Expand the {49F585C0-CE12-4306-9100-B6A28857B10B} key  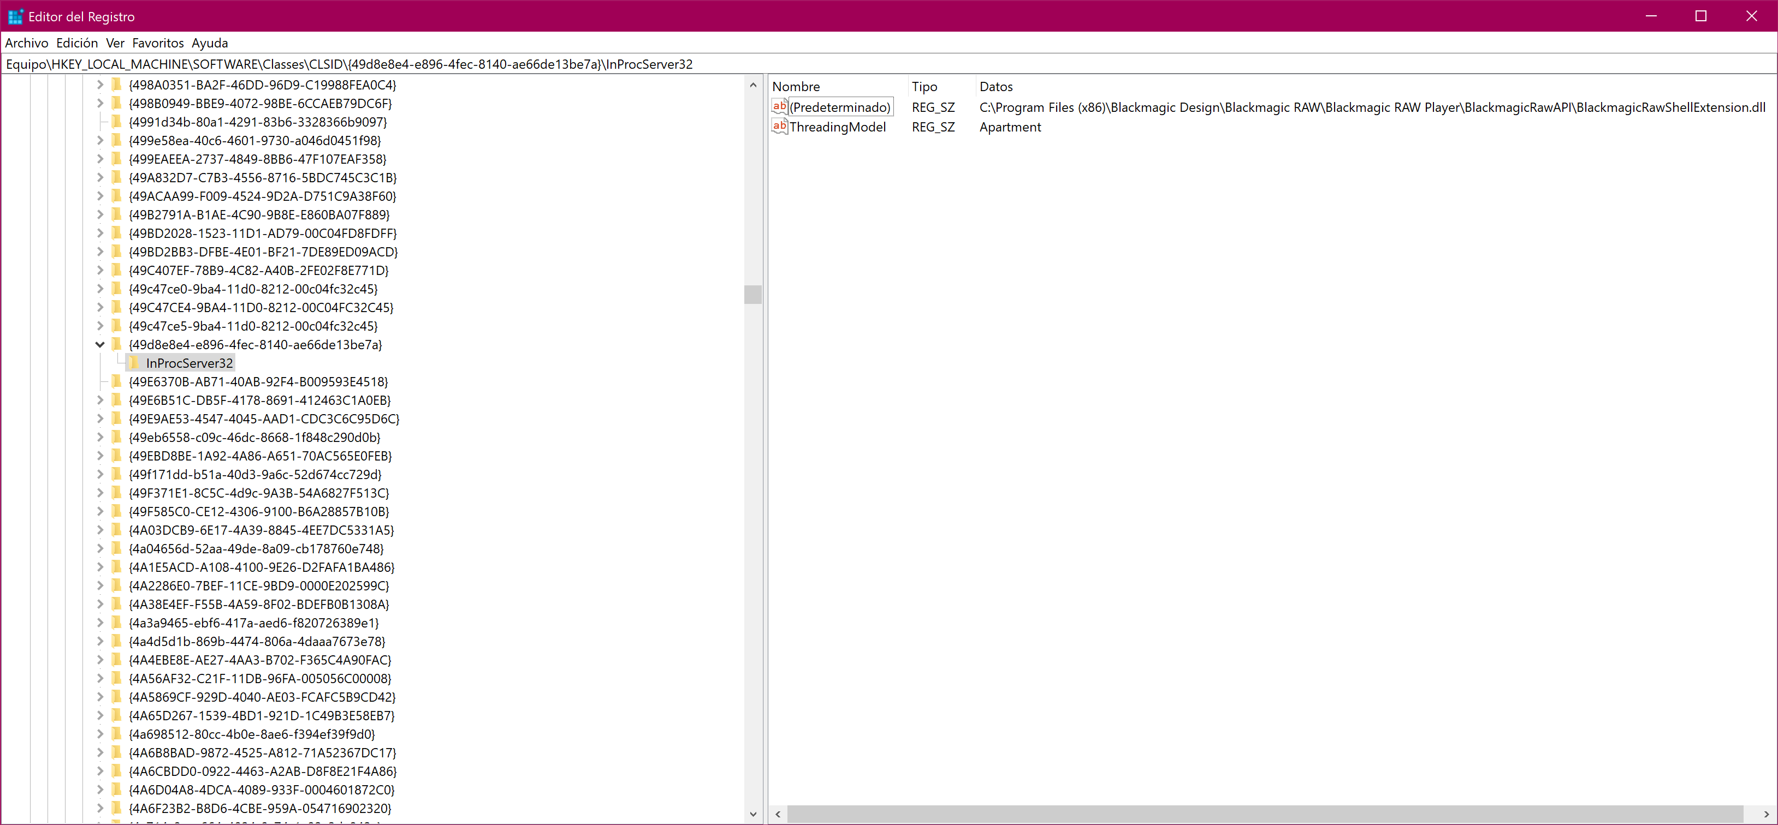click(100, 512)
